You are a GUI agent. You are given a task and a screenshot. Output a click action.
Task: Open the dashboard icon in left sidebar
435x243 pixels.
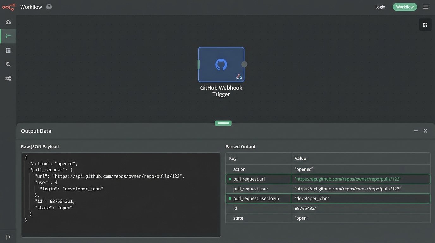[8, 22]
